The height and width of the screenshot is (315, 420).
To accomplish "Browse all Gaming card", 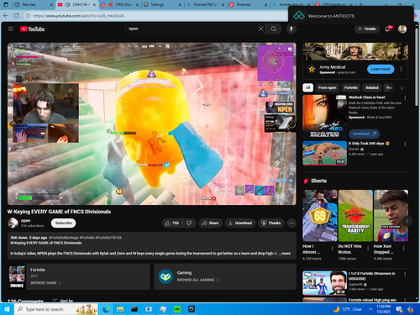I will tap(225, 276).
